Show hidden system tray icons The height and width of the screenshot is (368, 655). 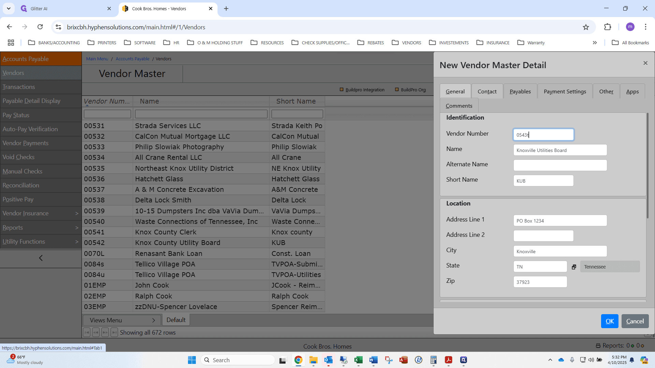[x=550, y=360]
